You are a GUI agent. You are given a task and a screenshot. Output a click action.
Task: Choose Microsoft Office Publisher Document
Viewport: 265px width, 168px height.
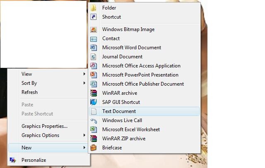coord(143,84)
